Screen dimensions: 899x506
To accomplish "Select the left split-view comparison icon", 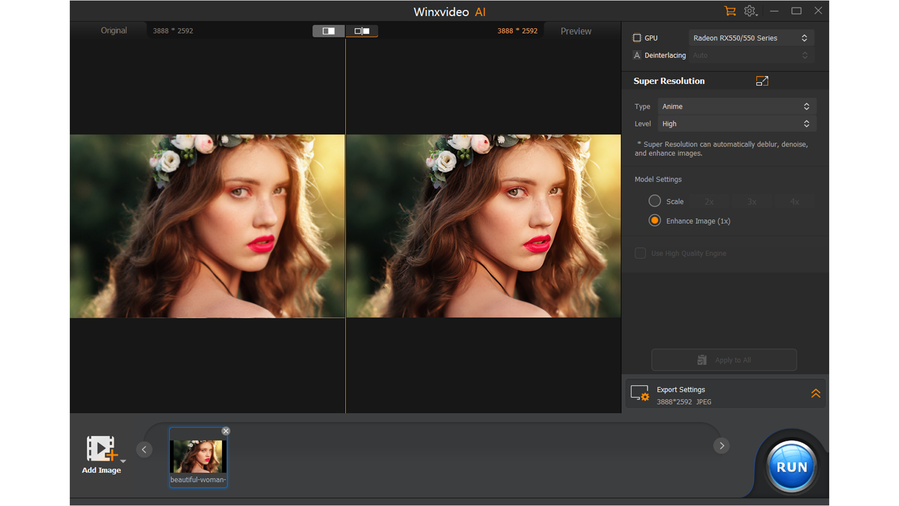I will (328, 31).
